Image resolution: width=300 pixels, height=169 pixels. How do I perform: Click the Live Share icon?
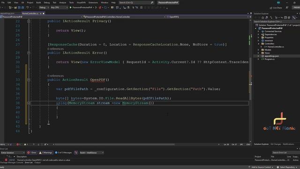click(x=271, y=8)
